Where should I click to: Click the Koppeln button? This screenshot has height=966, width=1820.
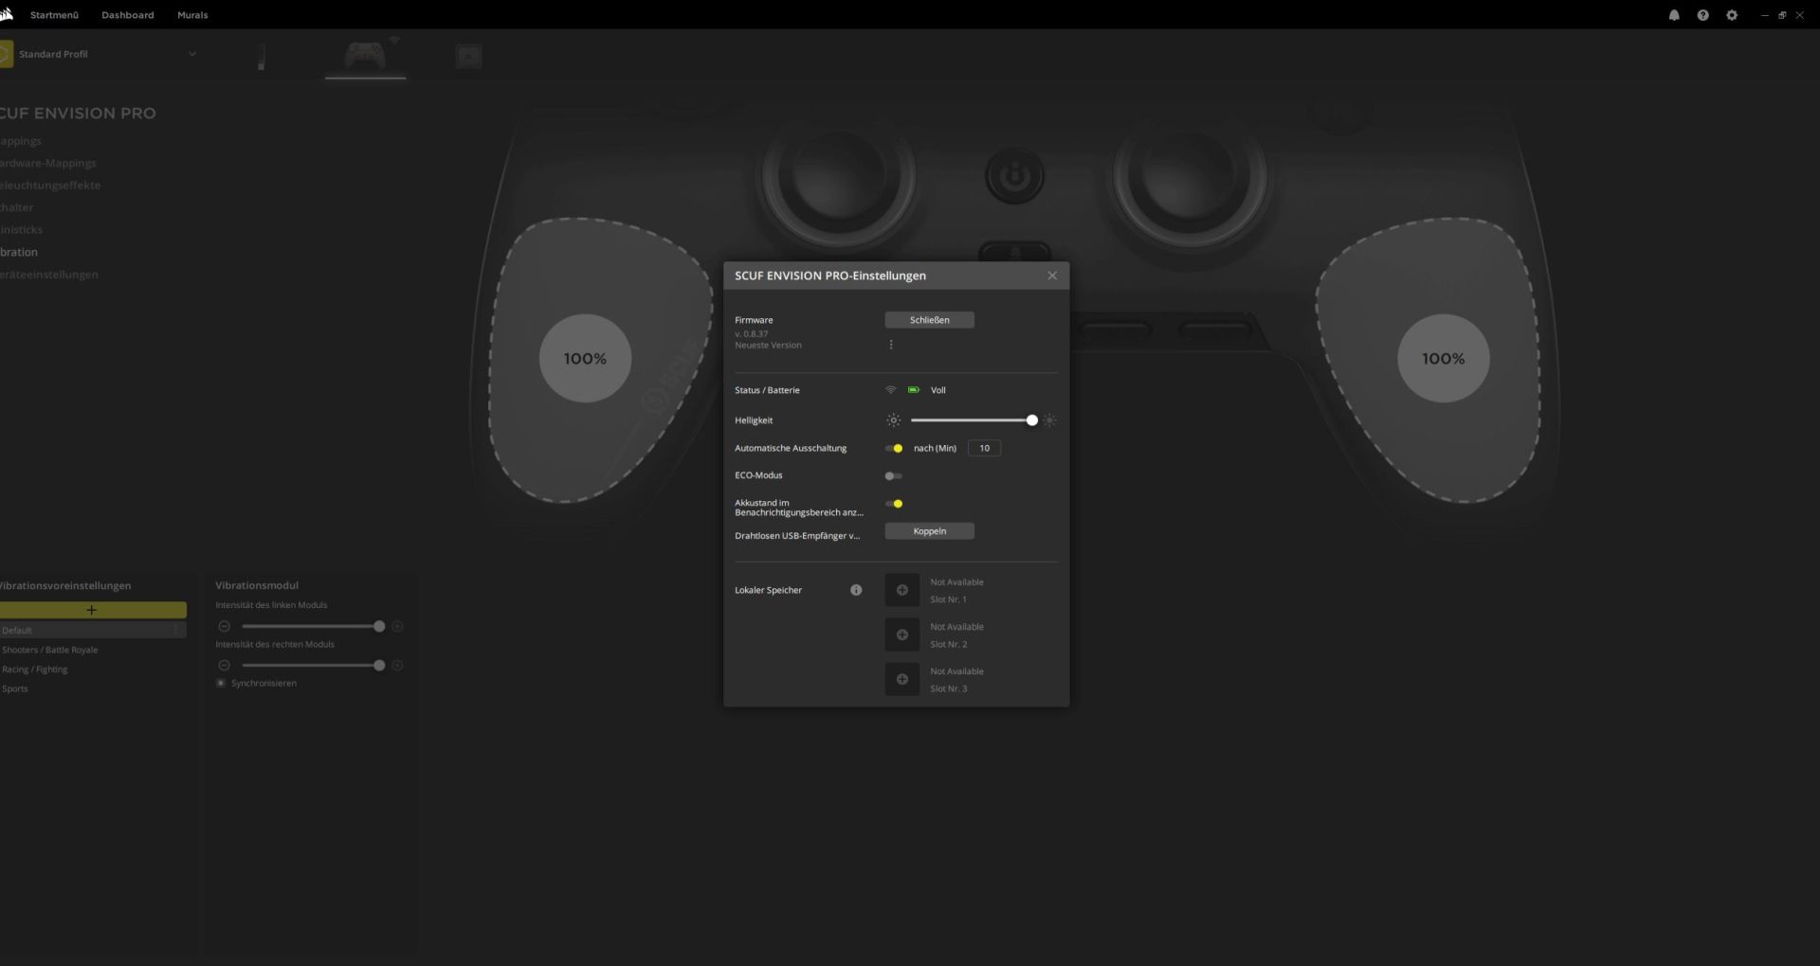point(929,531)
